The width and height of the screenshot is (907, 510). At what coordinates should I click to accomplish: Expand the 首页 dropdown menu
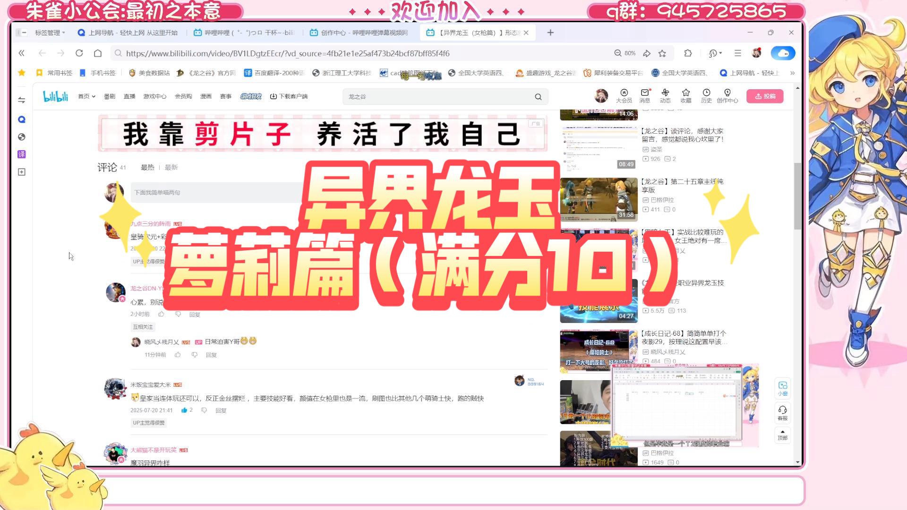pos(87,96)
